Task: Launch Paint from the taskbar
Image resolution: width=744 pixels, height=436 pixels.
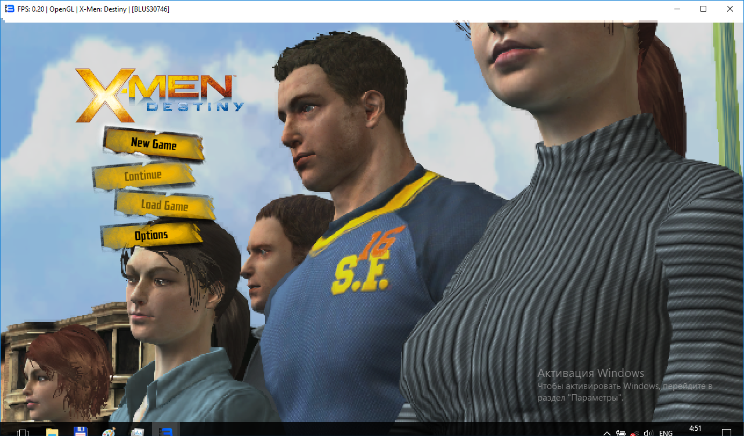Action: coord(109,433)
